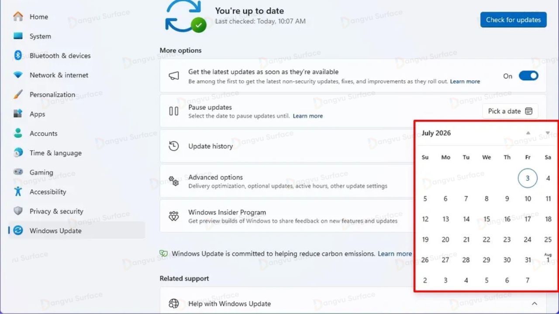Click the Network Wi-Fi icon
The image size is (559, 314).
pos(18,75)
